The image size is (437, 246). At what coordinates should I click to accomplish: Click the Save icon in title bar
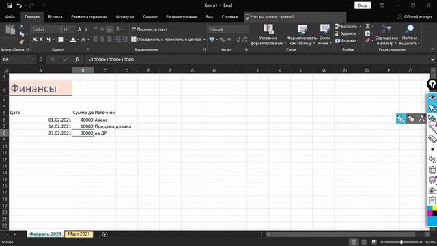pos(9,5)
